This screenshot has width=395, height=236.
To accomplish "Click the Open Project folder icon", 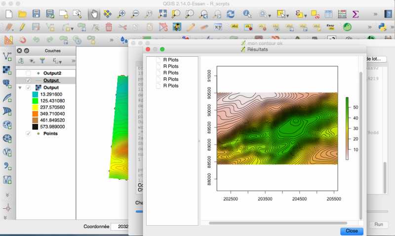I will click(x=22, y=14).
